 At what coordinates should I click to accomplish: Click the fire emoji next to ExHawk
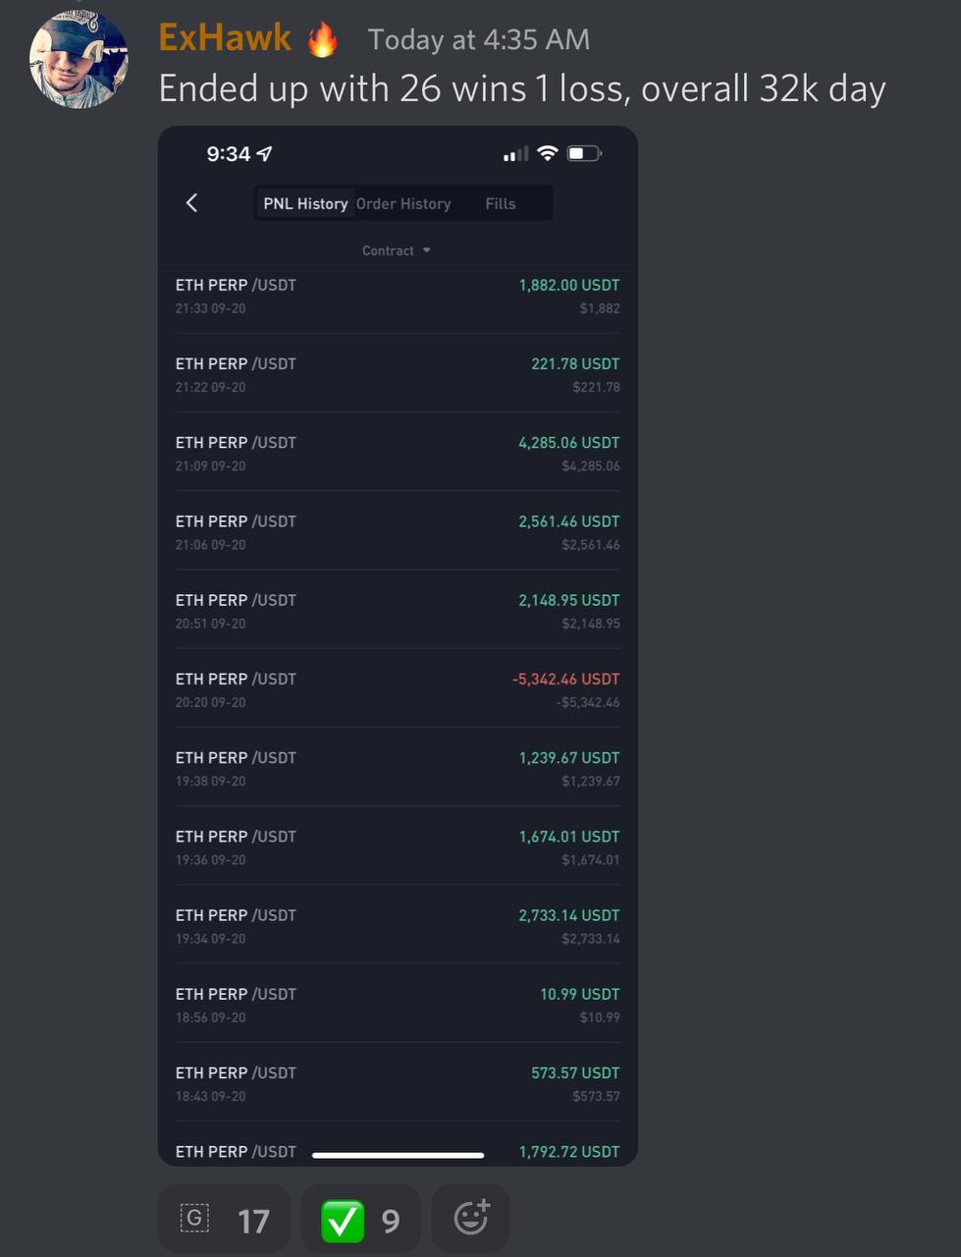click(322, 39)
